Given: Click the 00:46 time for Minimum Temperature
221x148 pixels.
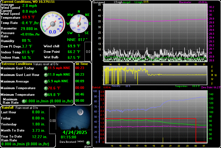Looking at the screenshot, I should pos(80,94).
